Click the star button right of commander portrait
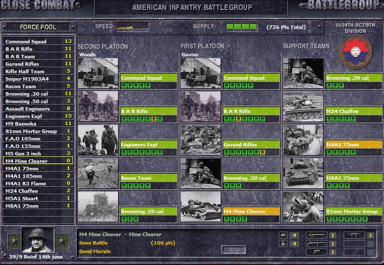384x265 pixels. coord(62,241)
